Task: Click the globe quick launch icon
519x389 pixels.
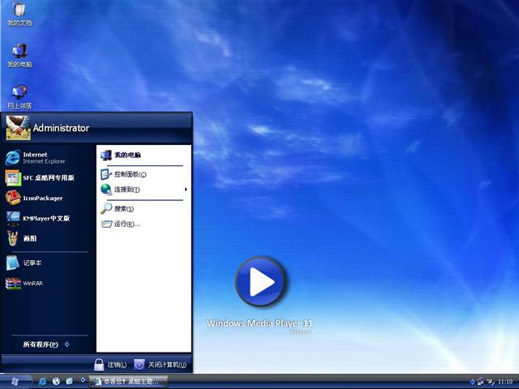Action: click(56, 382)
